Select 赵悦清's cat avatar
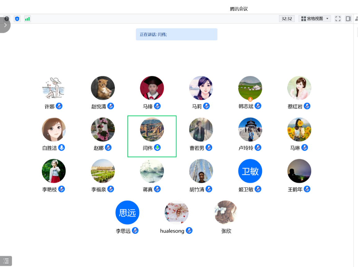The width and height of the screenshot is (358, 267). pos(103,88)
